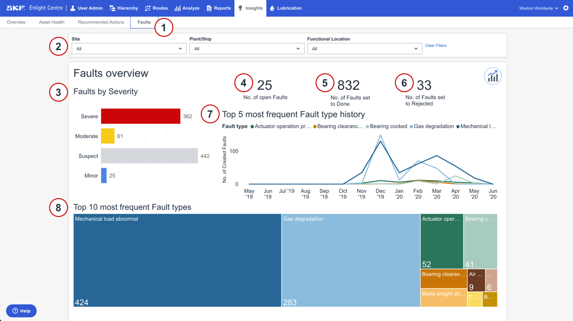This screenshot has height=321, width=573.
Task: Switch to the Asset Health tab
Action: coord(51,22)
